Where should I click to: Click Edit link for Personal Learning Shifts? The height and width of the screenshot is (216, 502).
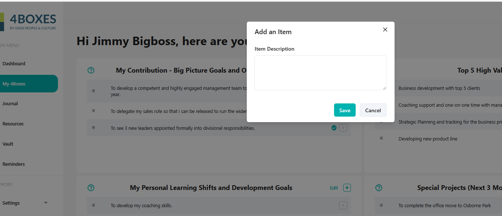tap(334, 188)
